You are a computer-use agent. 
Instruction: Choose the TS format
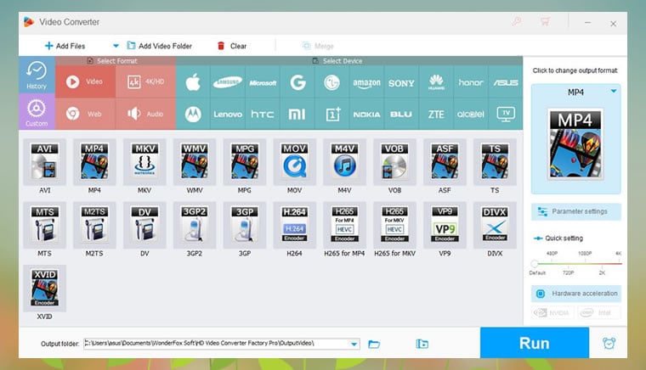[495, 161]
